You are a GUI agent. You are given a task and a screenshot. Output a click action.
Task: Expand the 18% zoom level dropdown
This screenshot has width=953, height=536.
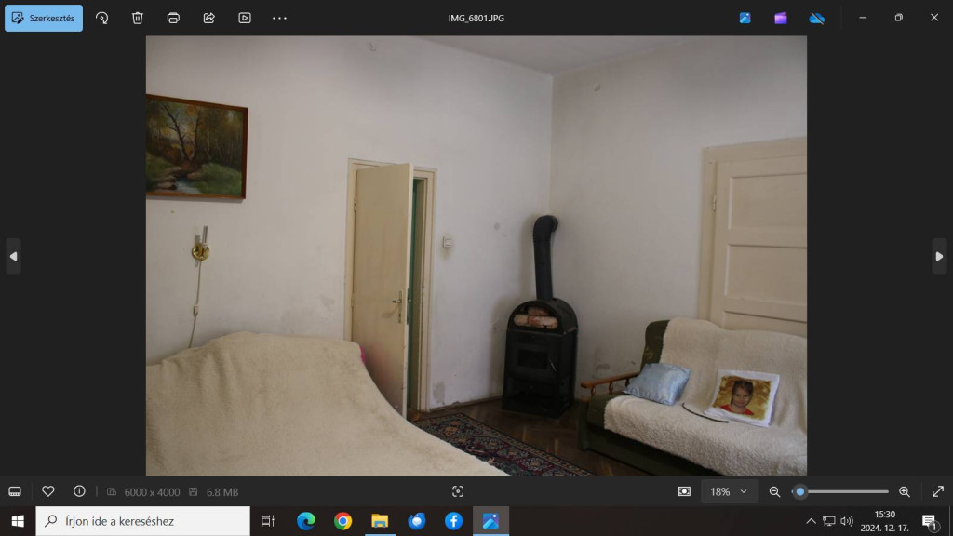(x=729, y=491)
